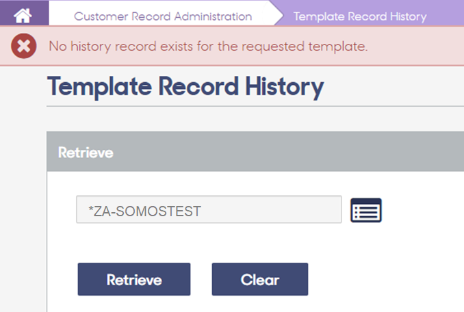Select the text ZA-SOMOSTEST in the input
Viewport: 464px width, 312px height.
147,211
